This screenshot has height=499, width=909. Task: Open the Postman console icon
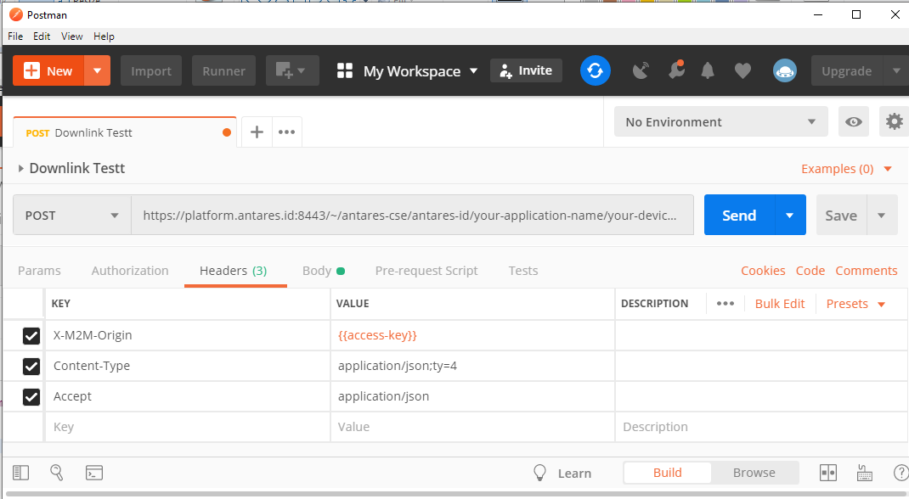tap(94, 473)
